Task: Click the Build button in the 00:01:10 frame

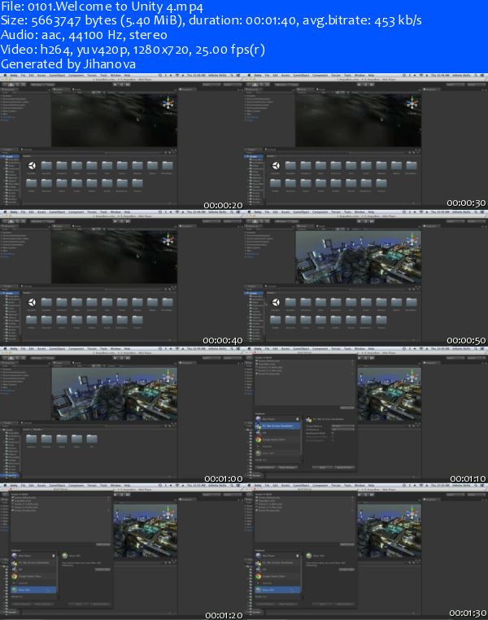Action: pos(322,467)
